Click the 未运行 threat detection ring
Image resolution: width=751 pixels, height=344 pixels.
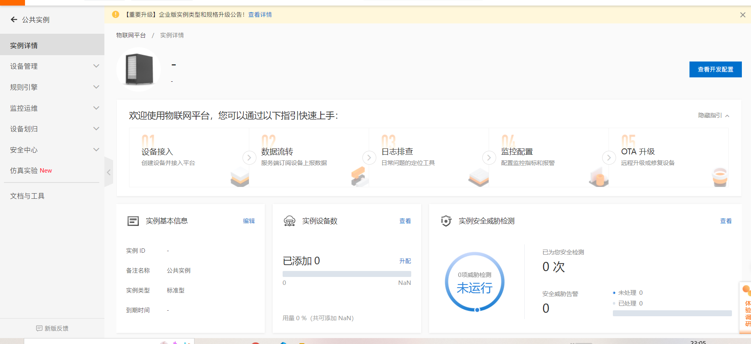(475, 282)
